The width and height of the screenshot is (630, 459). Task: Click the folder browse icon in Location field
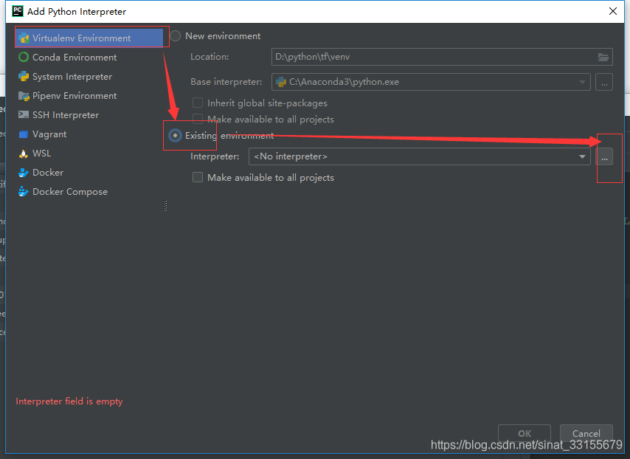point(603,57)
